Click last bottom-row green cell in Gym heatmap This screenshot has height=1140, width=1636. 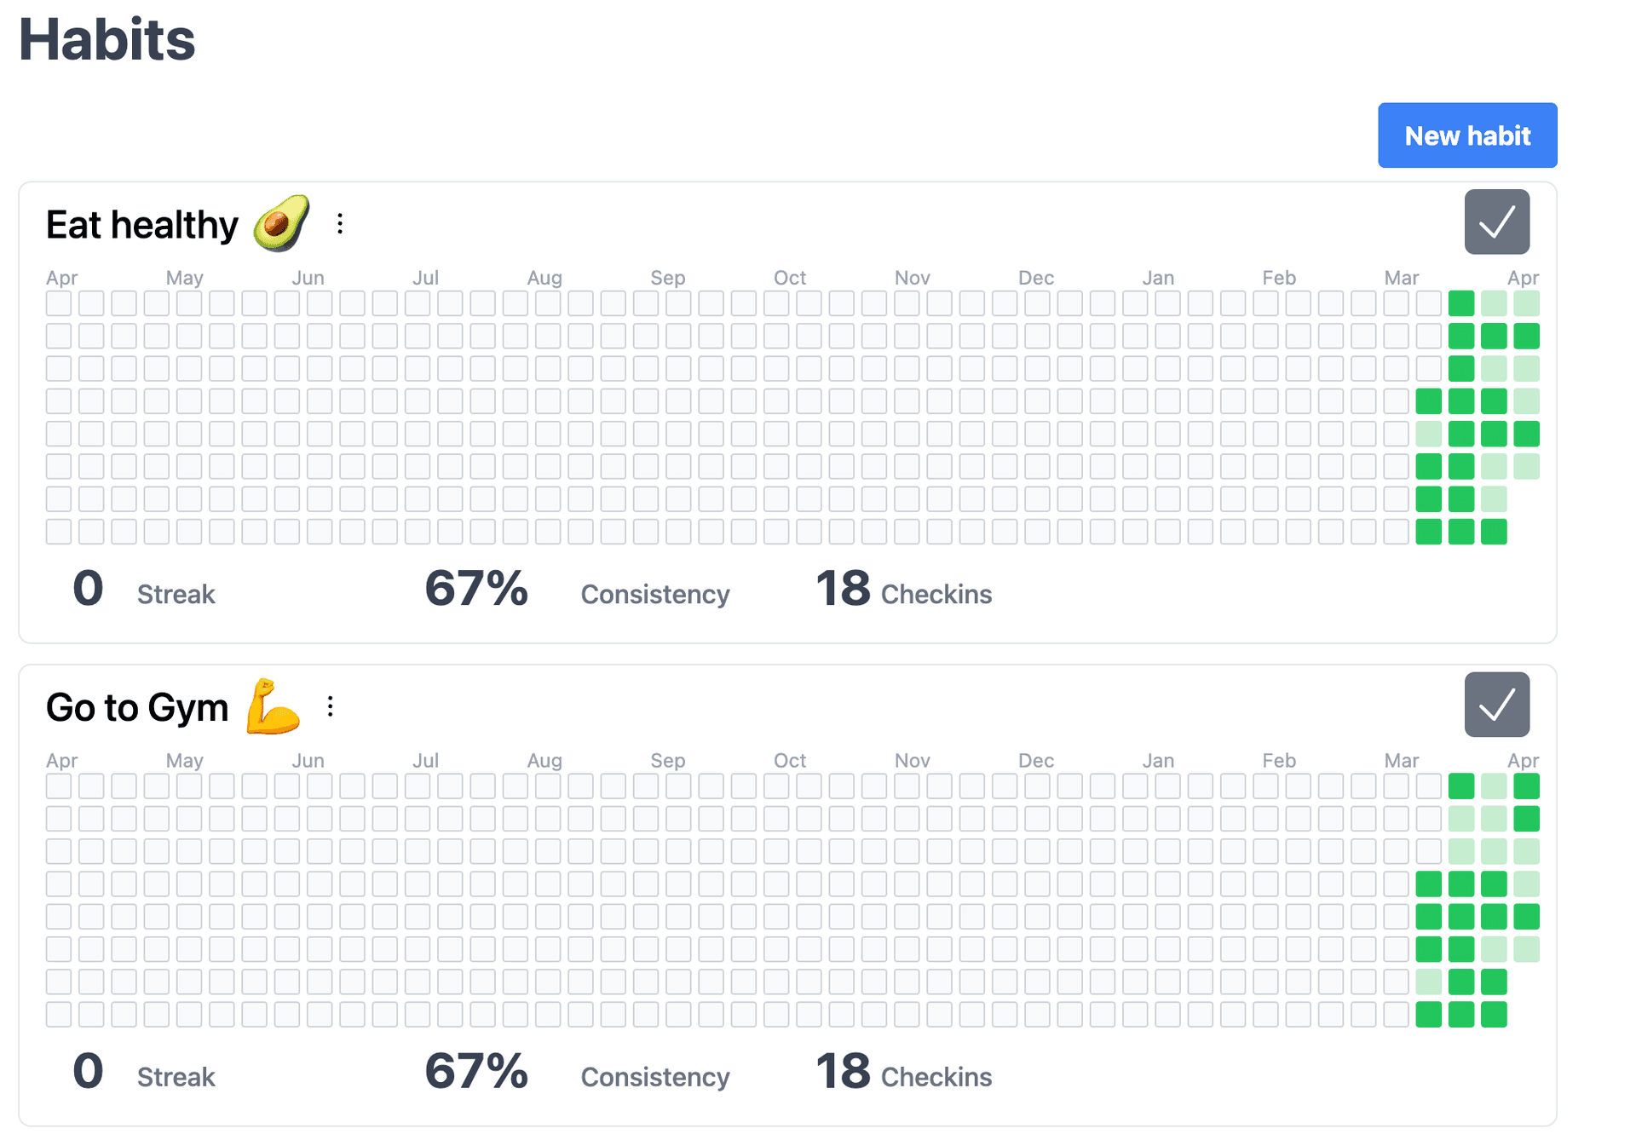point(1494,1015)
